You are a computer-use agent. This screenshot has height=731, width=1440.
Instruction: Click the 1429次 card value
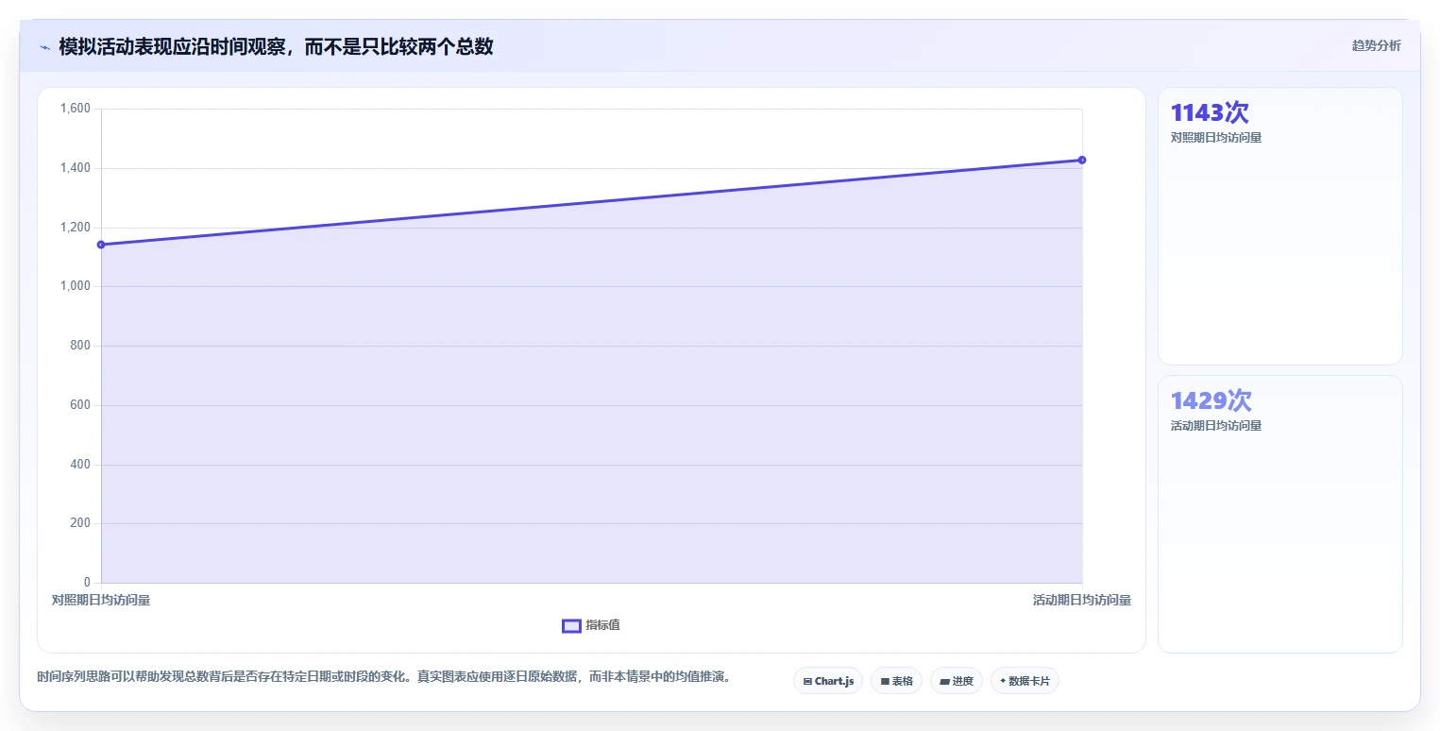tap(1211, 400)
